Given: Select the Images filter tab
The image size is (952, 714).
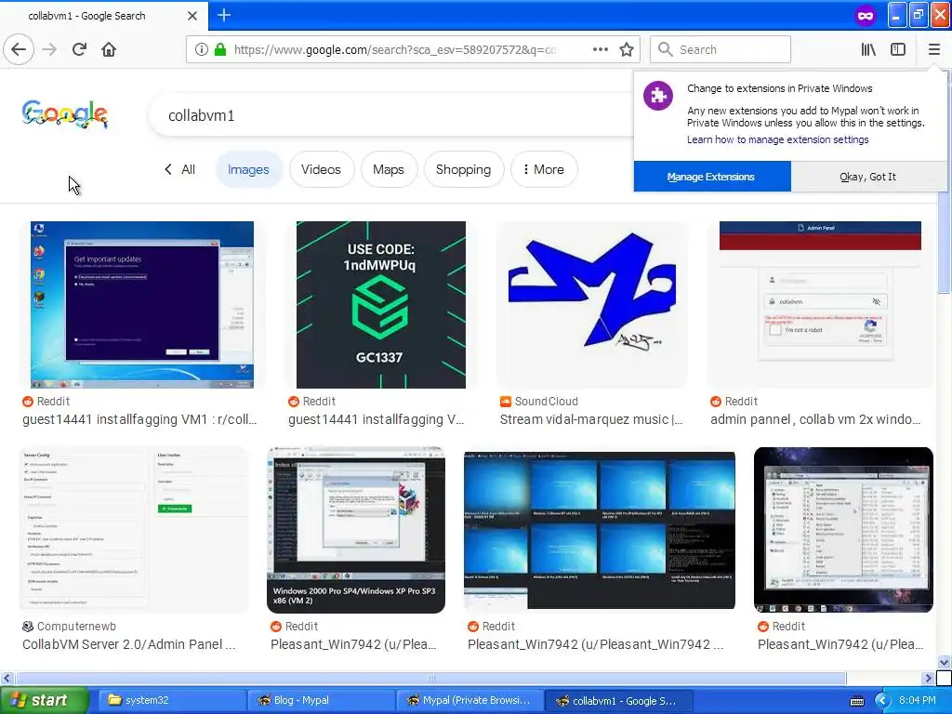Looking at the screenshot, I should click(248, 169).
